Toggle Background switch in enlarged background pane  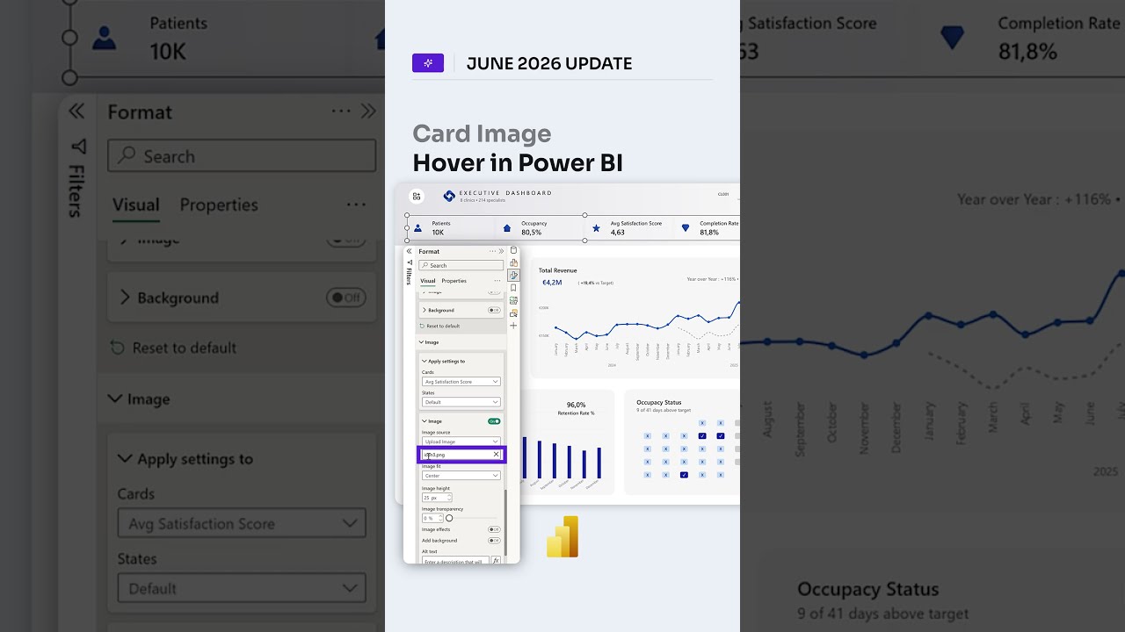point(346,298)
